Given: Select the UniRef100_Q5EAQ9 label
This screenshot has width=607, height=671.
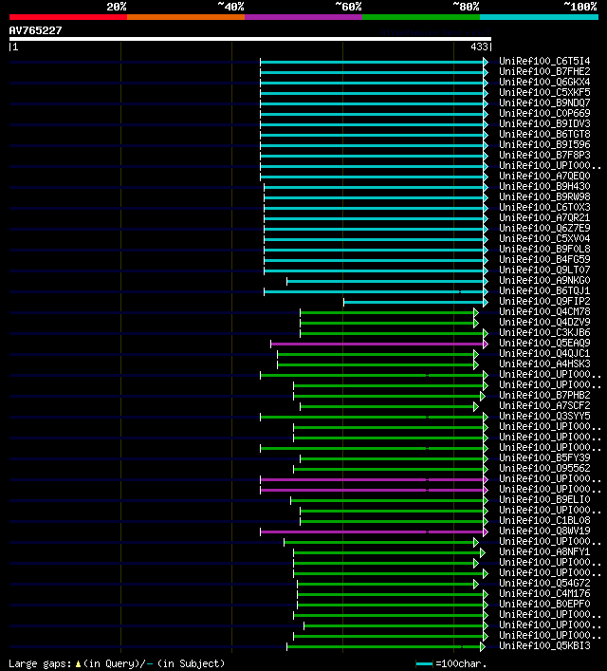Looking at the screenshot, I should (x=544, y=343).
